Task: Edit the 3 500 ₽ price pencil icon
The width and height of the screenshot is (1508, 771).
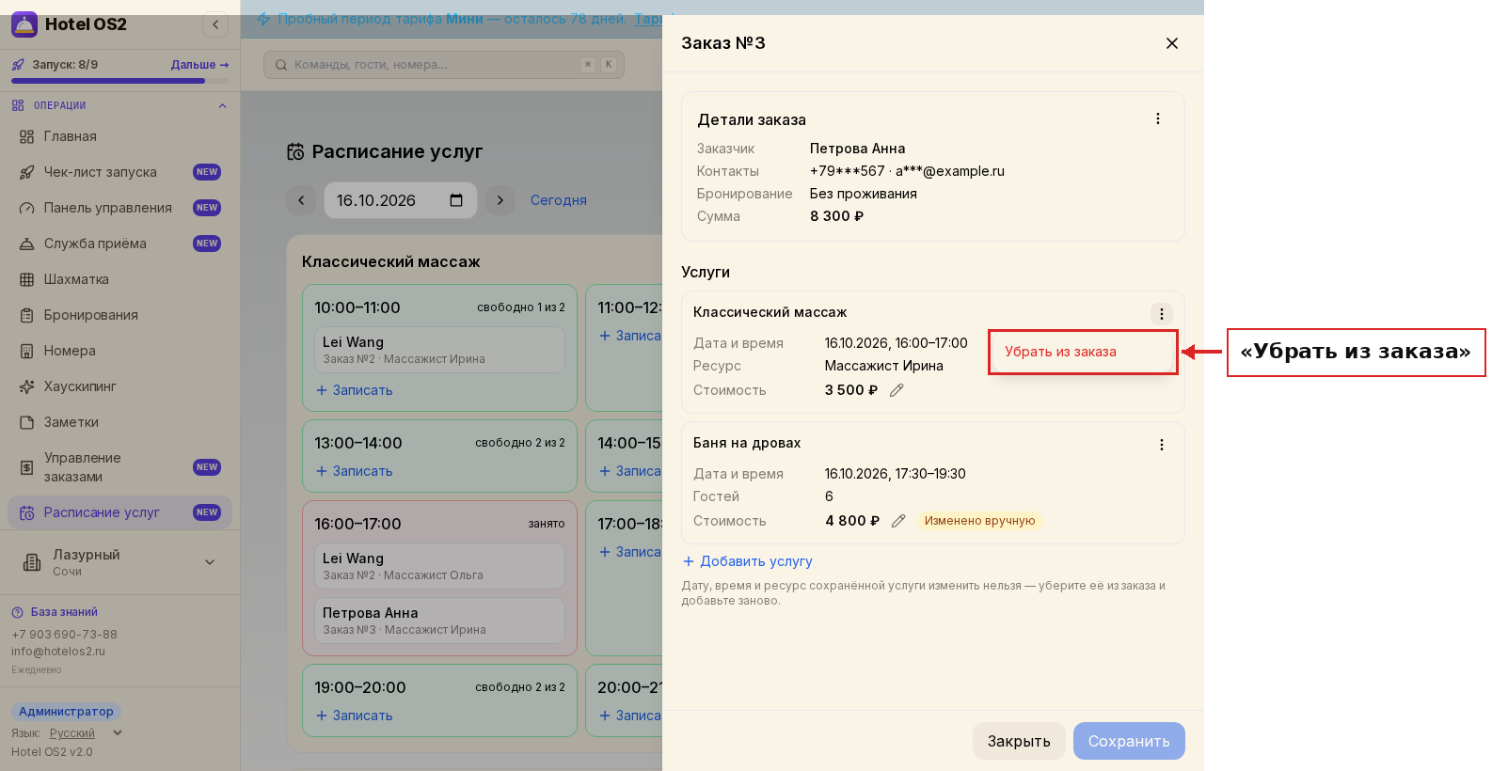Action: click(897, 390)
